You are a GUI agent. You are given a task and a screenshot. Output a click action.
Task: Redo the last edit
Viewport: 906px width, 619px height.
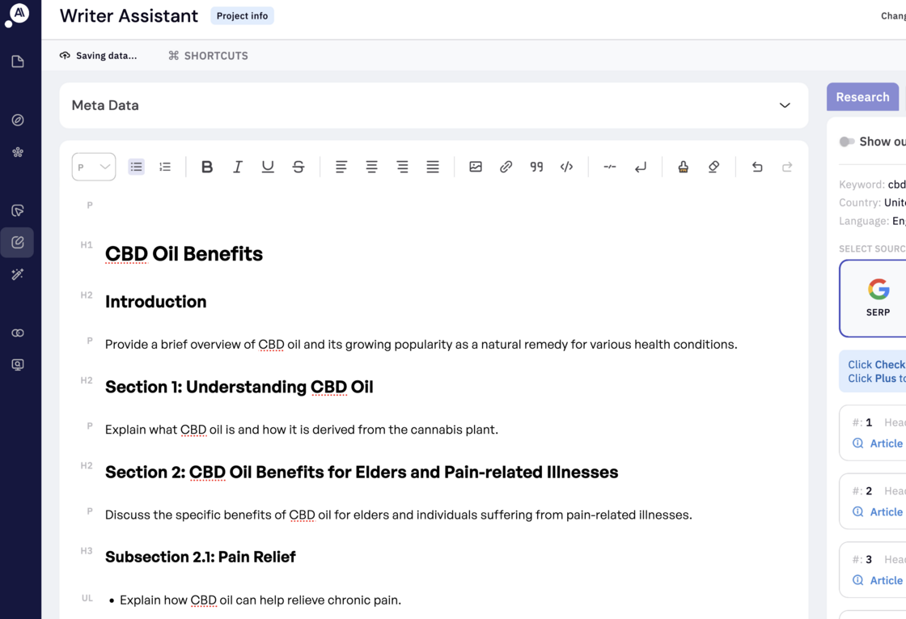[x=787, y=167]
